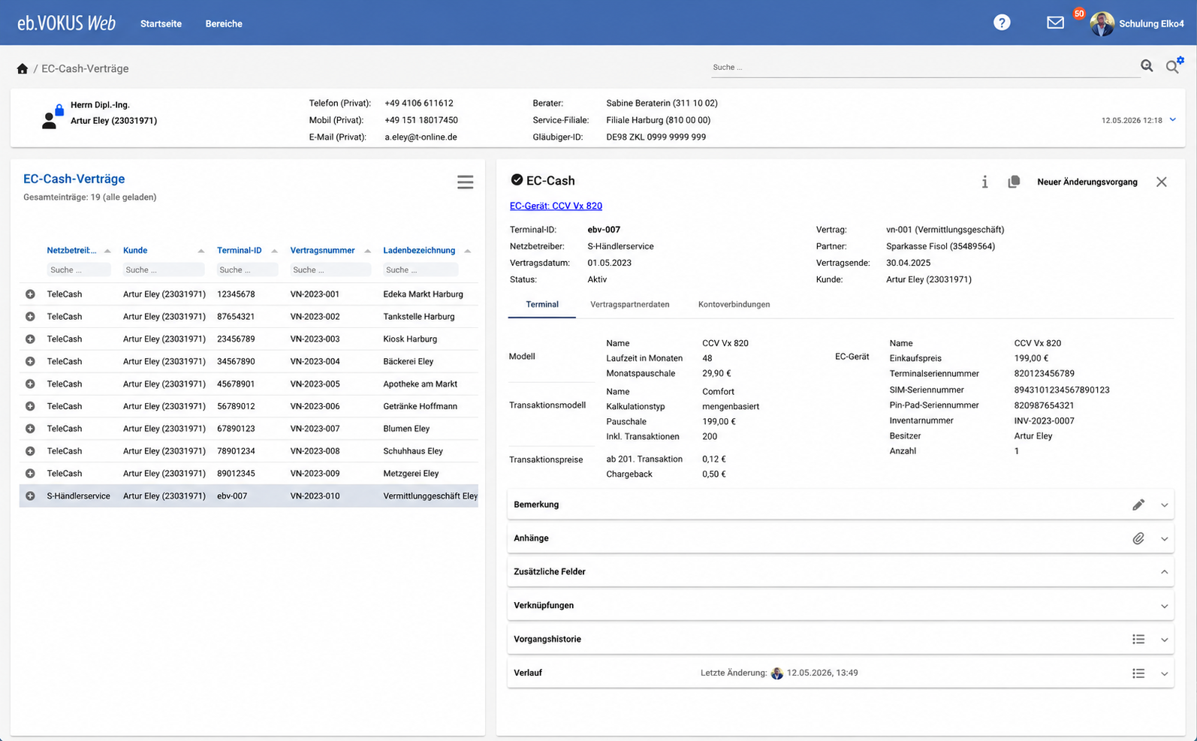Screen dimensions: 1197x741
Task: Open the EC-Cash-Verträge hamburger menu
Action: (x=466, y=182)
